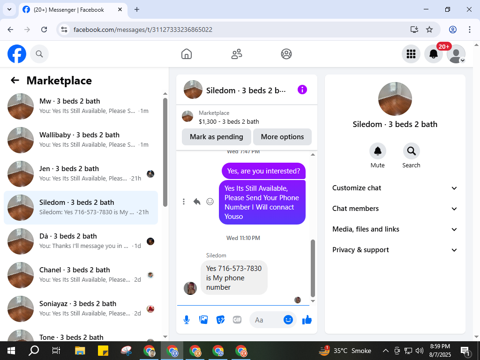The width and height of the screenshot is (480, 360).
Task: Open Chrome three-dot menu
Action: [x=470, y=30]
